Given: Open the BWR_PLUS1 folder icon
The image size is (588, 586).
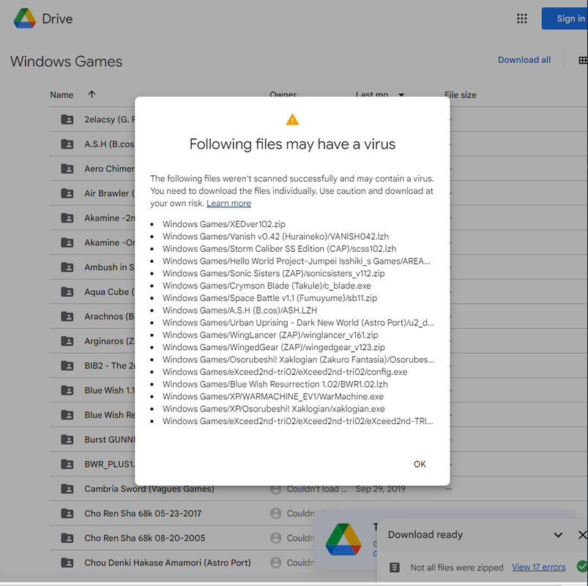Looking at the screenshot, I should point(67,464).
